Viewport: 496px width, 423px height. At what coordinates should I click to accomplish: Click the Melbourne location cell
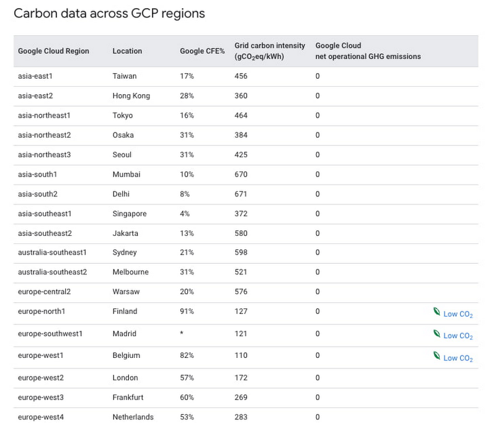click(x=130, y=272)
